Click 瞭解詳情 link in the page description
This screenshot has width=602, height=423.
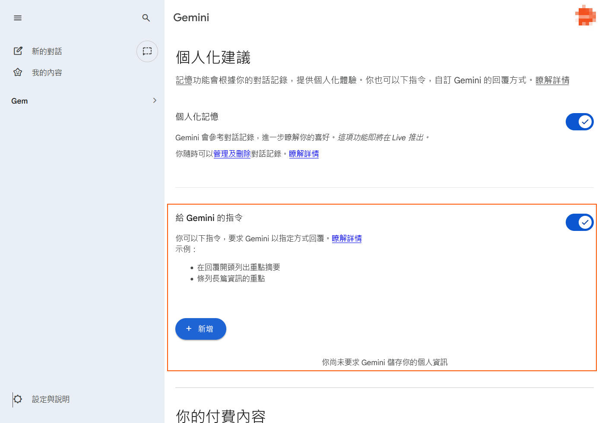tap(552, 80)
